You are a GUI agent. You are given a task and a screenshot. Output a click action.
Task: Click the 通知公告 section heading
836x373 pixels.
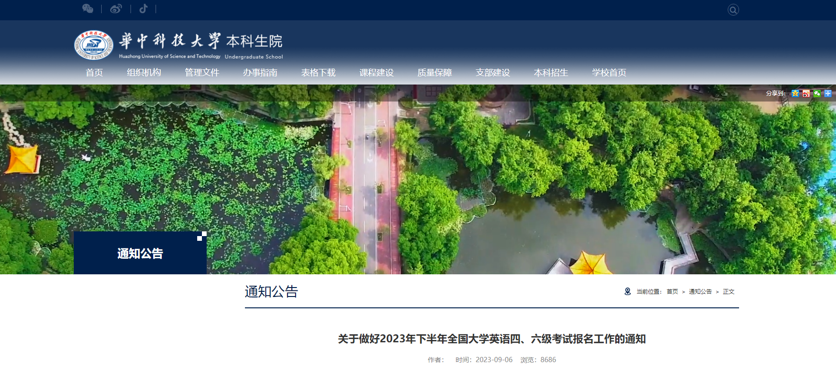[271, 292]
